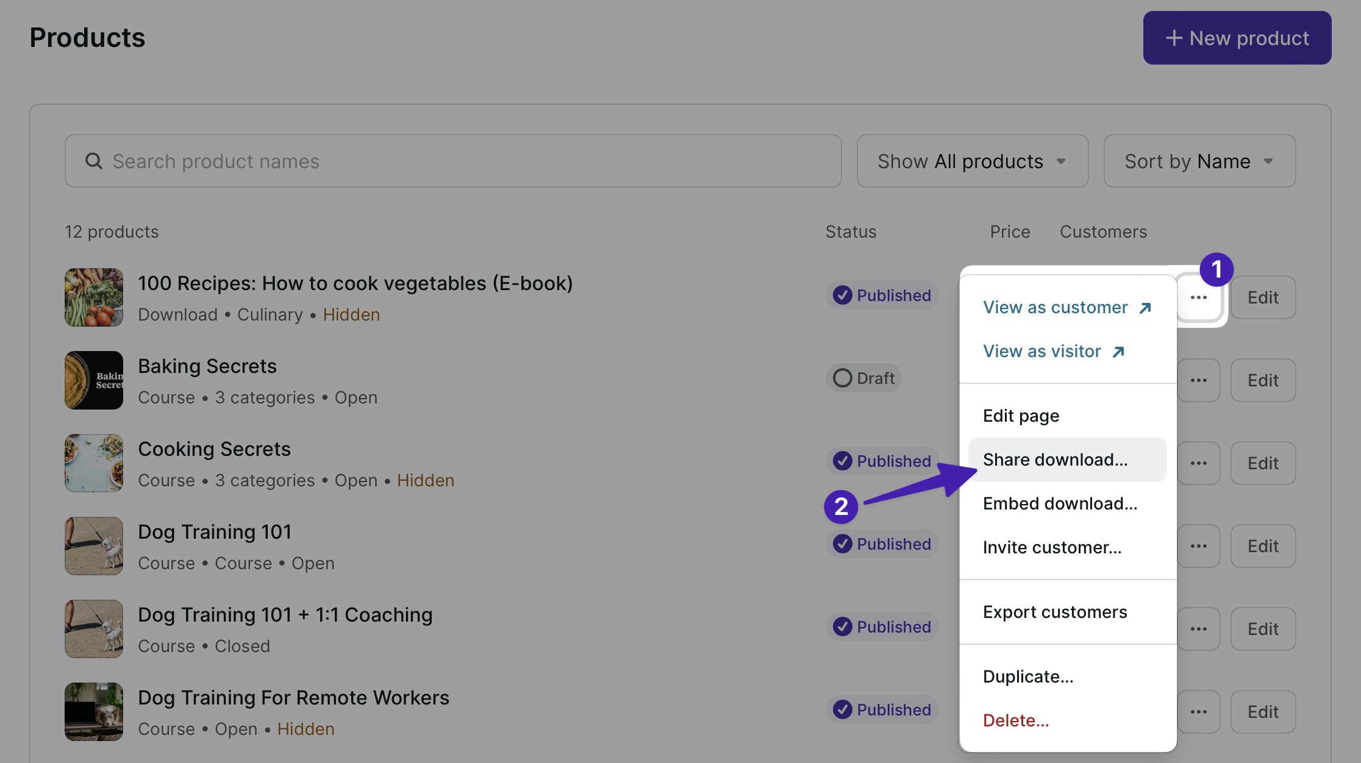Click the 100 Recipes vegetables thumbnail
The height and width of the screenshot is (763, 1361).
[94, 297]
